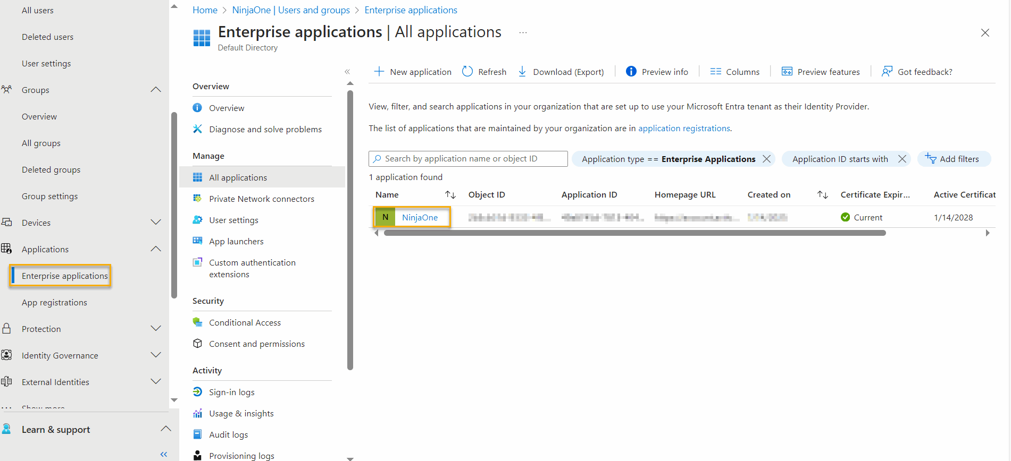Expand the Devices section chevron
The image size is (1011, 461).
(155, 223)
